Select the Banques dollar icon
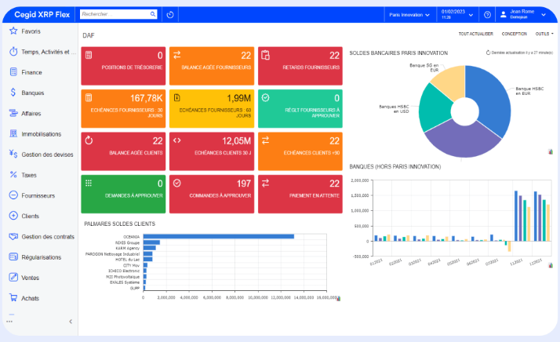This screenshot has width=560, height=342. click(13, 93)
